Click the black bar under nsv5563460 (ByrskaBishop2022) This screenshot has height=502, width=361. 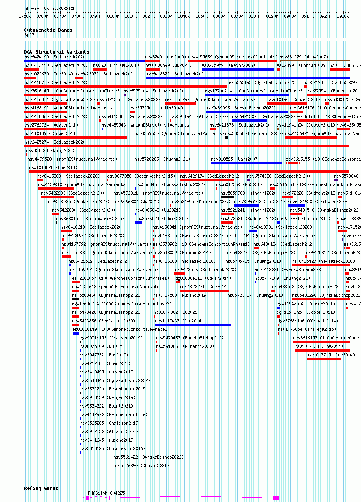75,299
